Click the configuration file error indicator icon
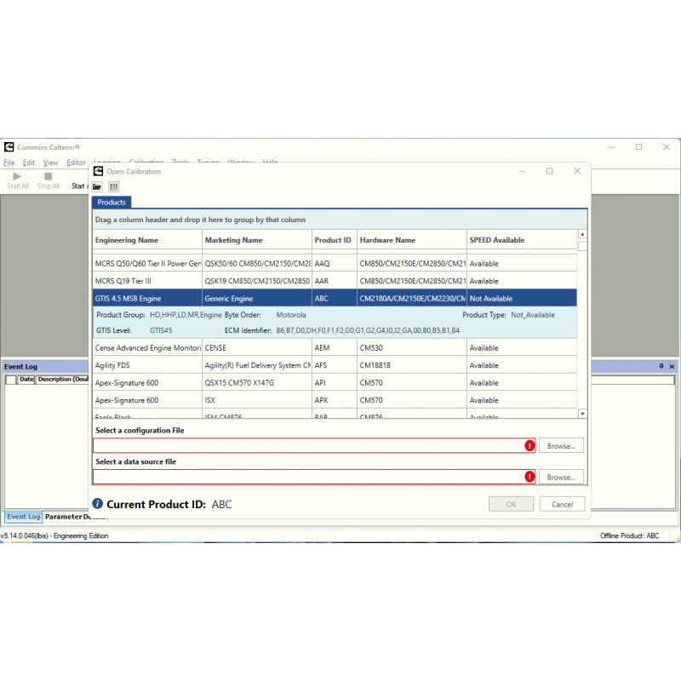This screenshot has height=681, width=681. click(529, 445)
